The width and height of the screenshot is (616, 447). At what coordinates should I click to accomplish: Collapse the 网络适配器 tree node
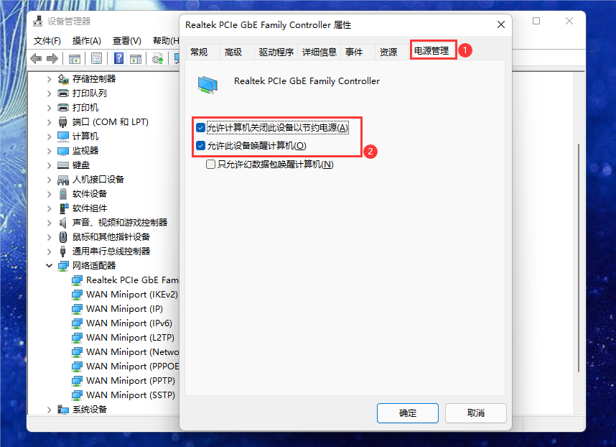[x=49, y=266]
